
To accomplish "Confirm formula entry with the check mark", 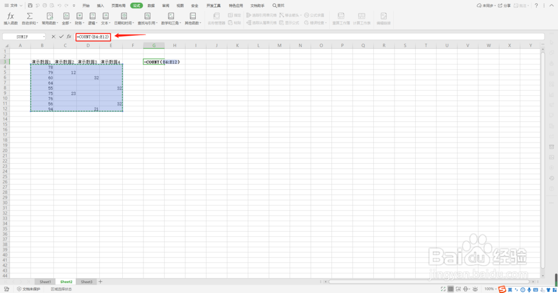I will [61, 37].
